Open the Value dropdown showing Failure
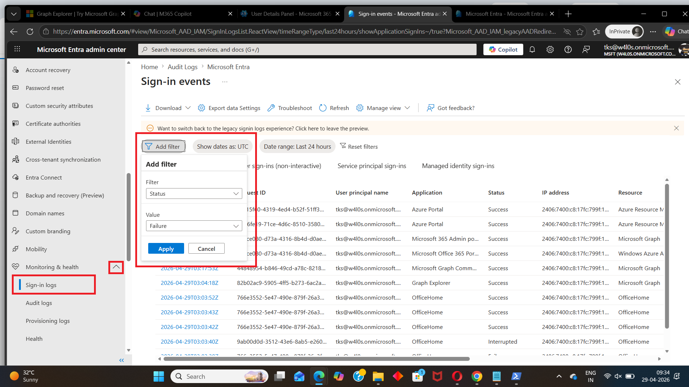689x387 pixels. (194, 226)
